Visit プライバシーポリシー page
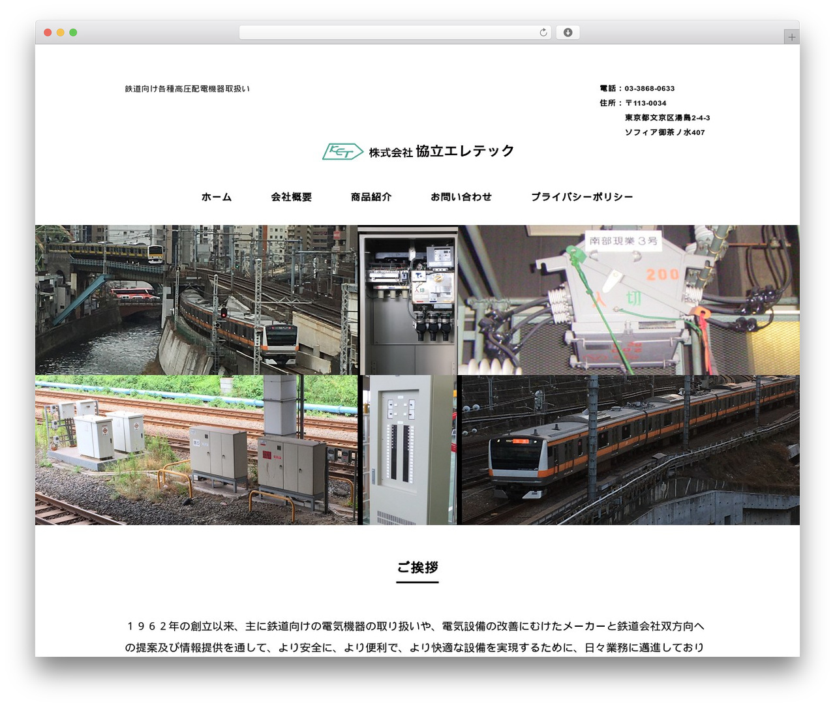Screen dimensions: 835x707 pos(582,197)
